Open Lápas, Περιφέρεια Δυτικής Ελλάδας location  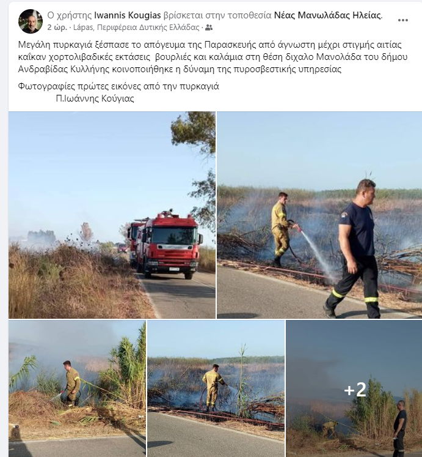[136, 28]
